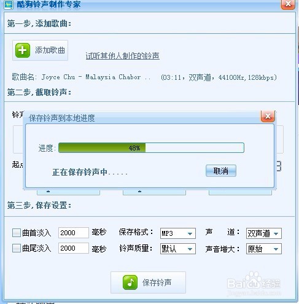Image resolution: width=299 pixels, height=304 pixels.
Task: Click the 保存铃声到本地进度 dialog title
Action: click(x=61, y=118)
